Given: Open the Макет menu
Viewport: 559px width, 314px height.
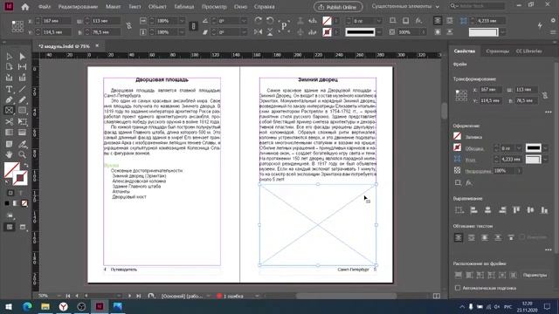Looking at the screenshot, I should 113,7.
